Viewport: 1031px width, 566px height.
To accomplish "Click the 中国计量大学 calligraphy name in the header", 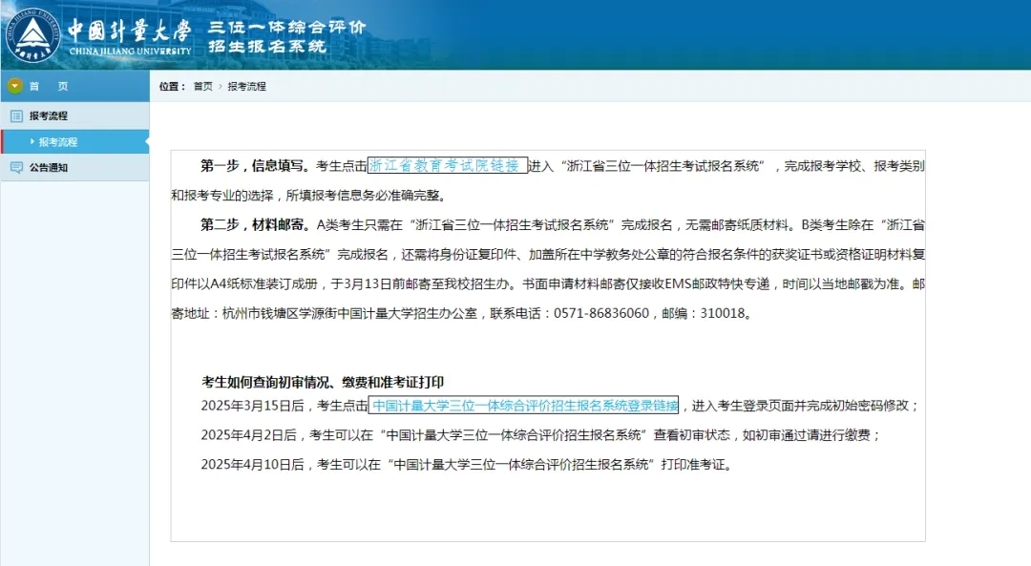I will [x=128, y=29].
